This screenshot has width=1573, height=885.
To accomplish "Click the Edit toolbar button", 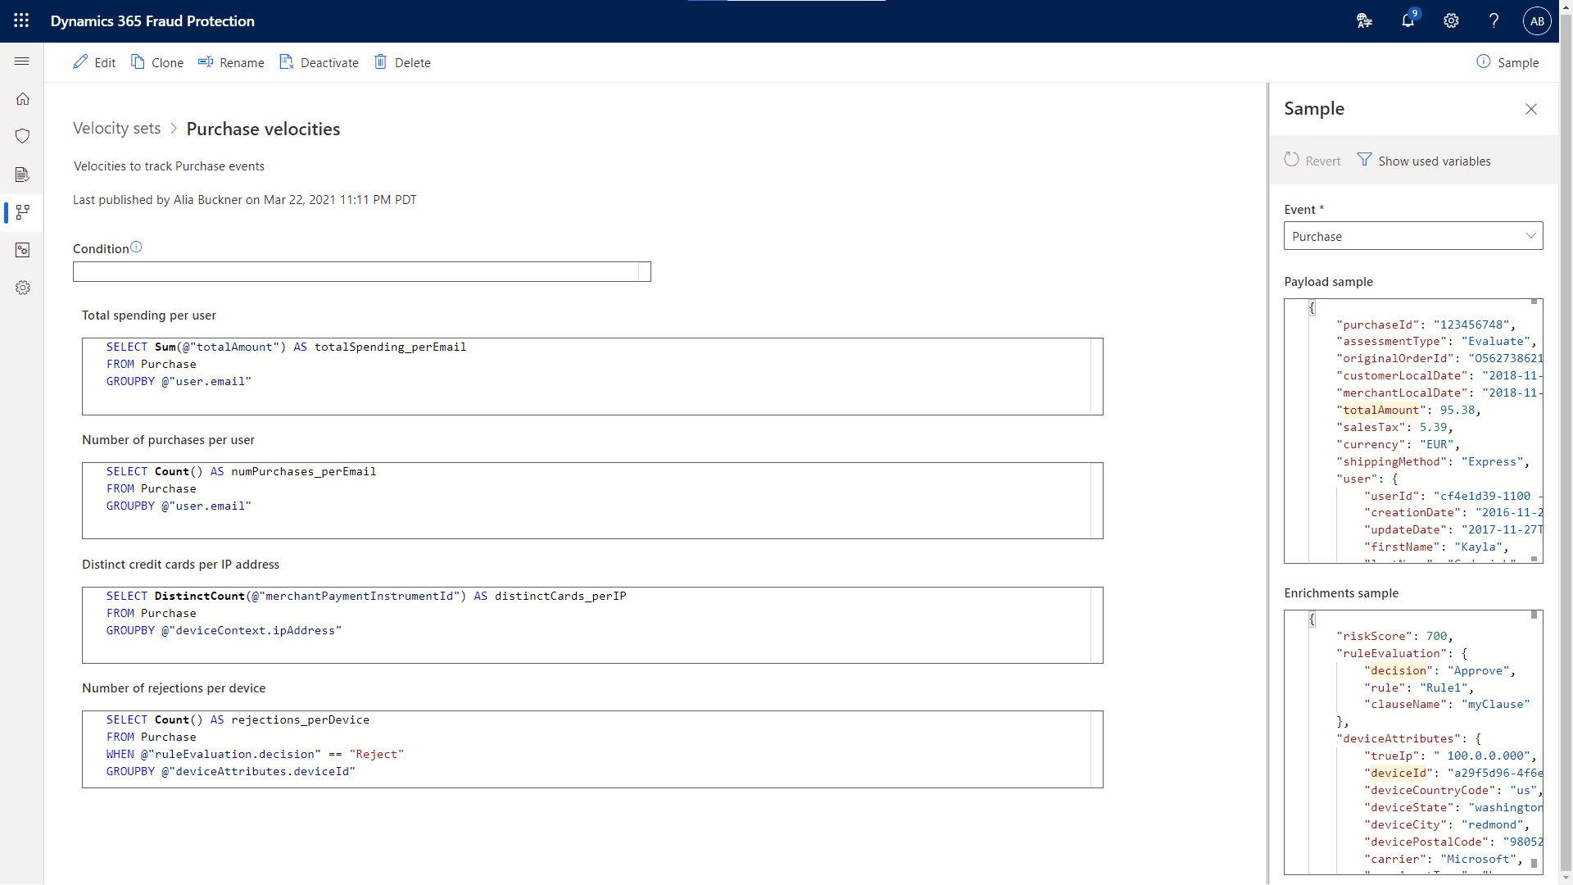I will (94, 62).
